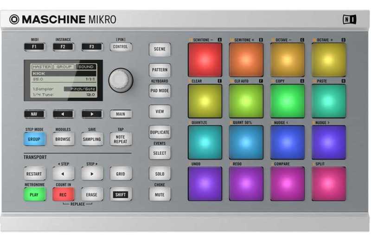
Task: Click the F1 MIDI button
Action: [x=34, y=47]
